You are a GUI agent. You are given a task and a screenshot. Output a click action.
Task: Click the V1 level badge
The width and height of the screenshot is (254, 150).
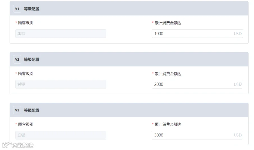17,9
